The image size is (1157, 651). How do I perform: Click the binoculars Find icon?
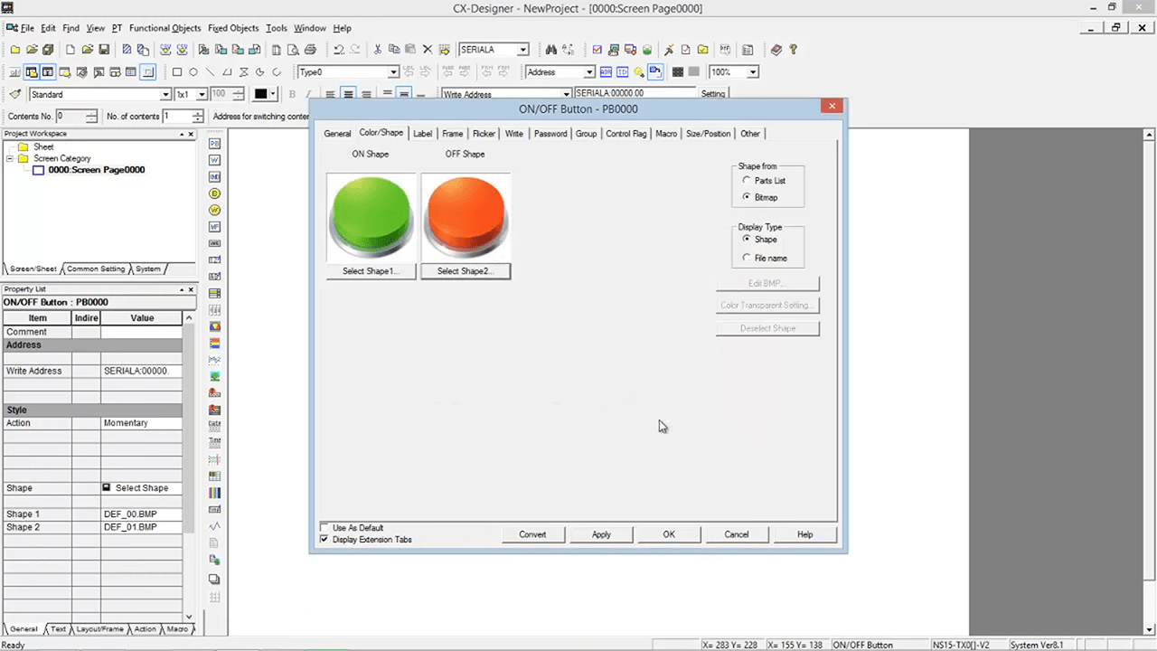(550, 50)
